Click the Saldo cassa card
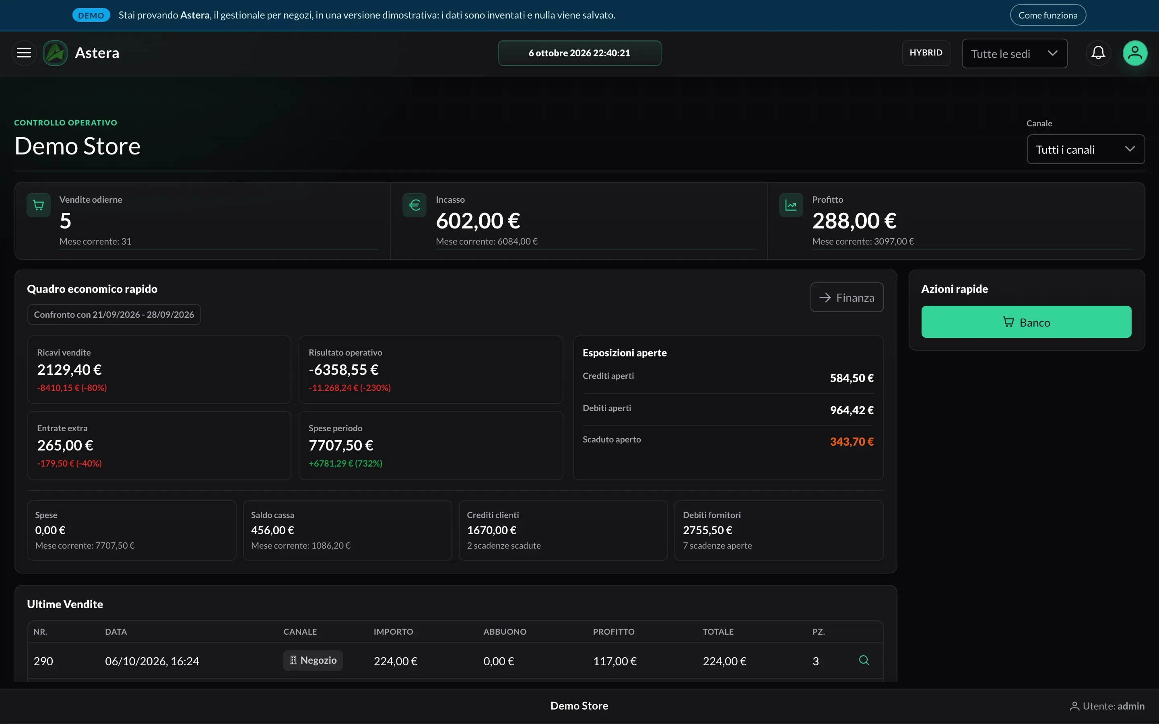Screen dimensions: 1159x724 click(x=347, y=531)
